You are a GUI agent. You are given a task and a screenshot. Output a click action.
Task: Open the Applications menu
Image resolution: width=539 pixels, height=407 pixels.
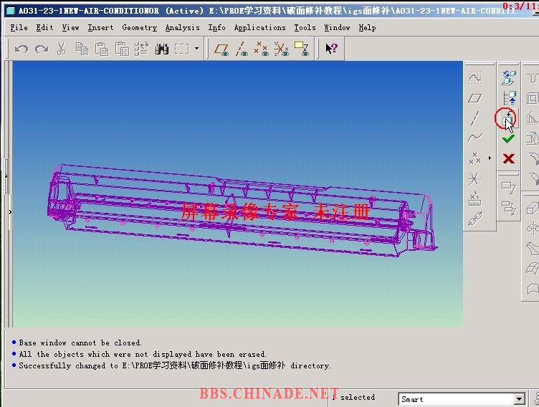(260, 28)
